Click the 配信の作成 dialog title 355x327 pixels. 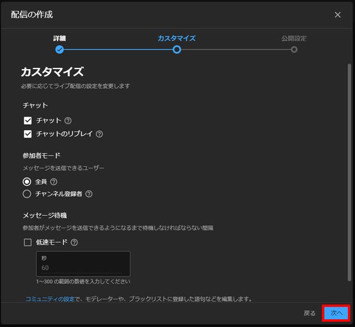32,15
